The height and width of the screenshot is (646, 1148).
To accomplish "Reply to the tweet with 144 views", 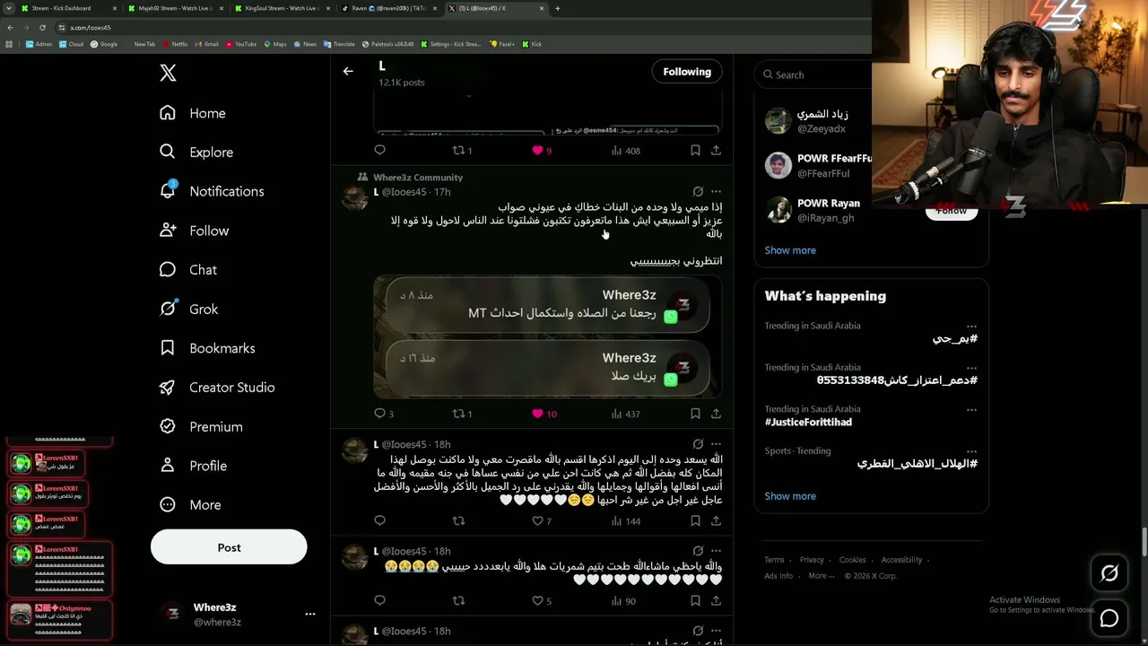I will point(379,520).
